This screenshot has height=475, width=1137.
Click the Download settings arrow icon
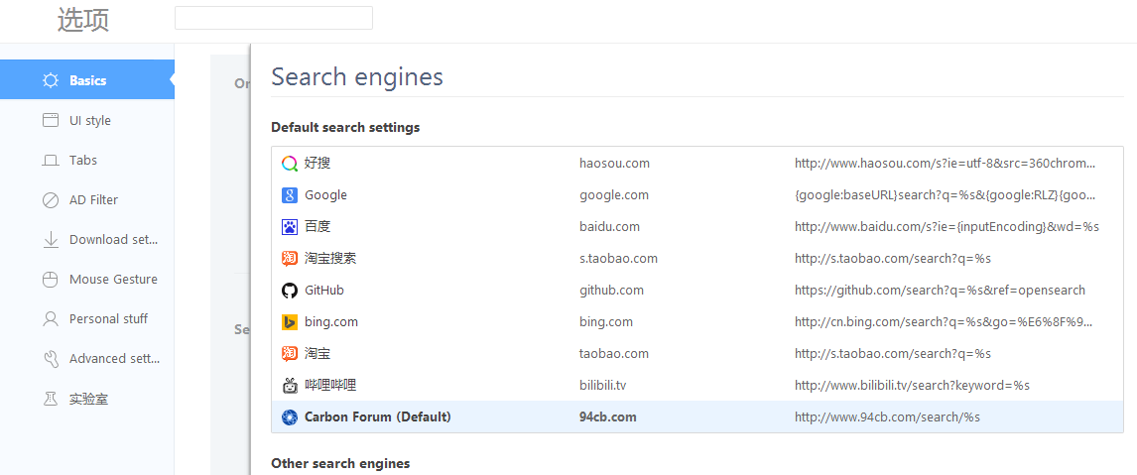(50, 239)
